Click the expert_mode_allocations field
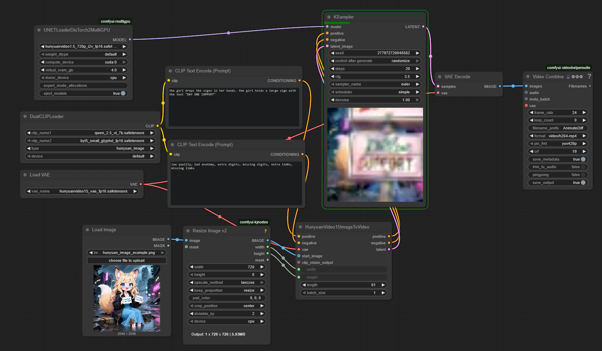 click(84, 85)
